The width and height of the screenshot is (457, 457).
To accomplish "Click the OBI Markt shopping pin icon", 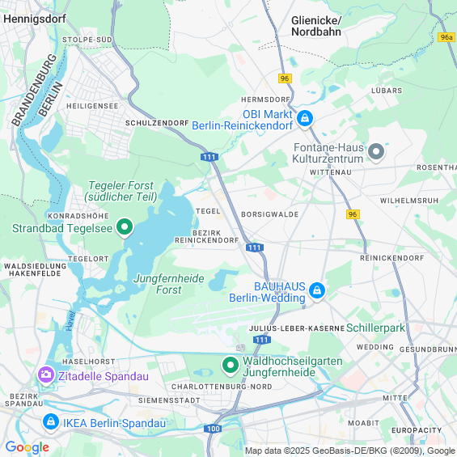I will 305,119.
